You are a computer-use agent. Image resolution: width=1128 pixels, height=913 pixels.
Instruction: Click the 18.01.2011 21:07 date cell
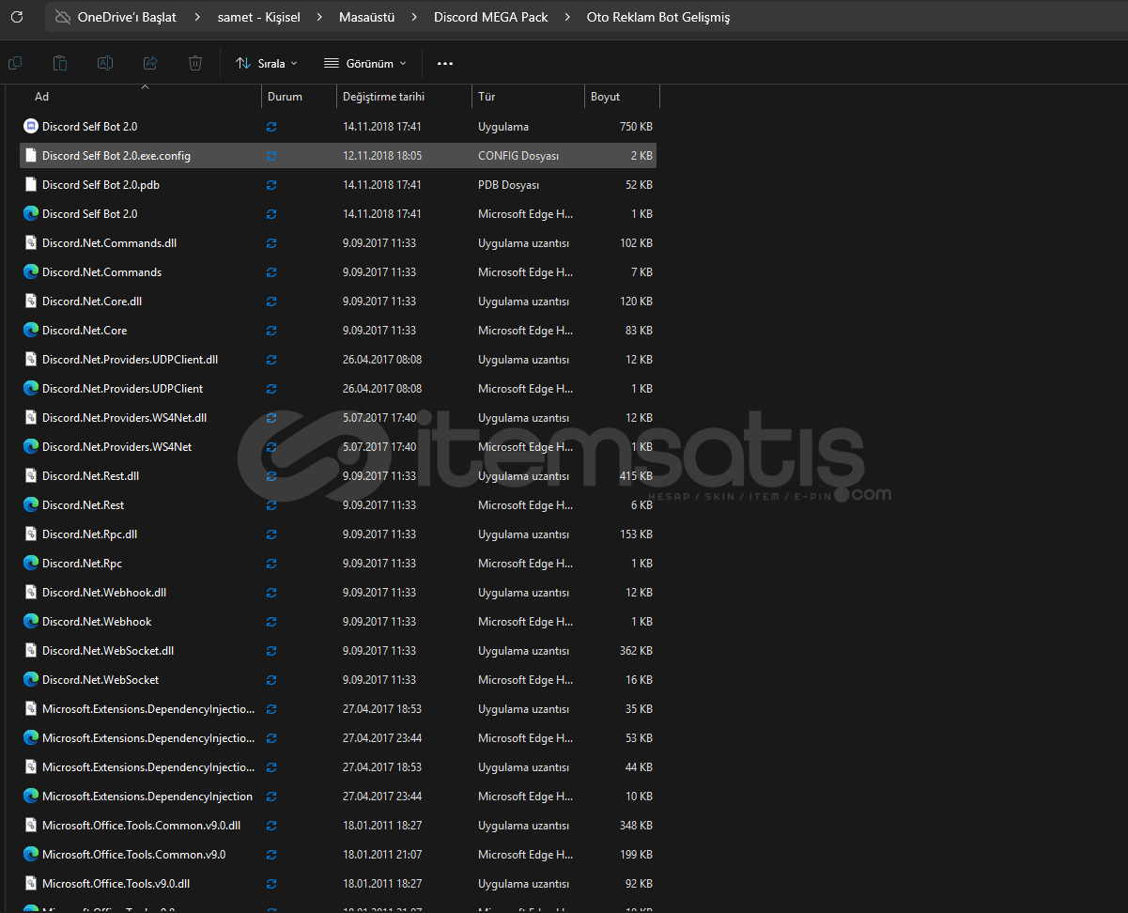[x=382, y=855]
